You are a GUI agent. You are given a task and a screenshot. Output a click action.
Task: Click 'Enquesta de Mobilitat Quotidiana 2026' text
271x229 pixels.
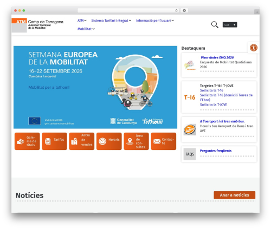(x=225, y=64)
